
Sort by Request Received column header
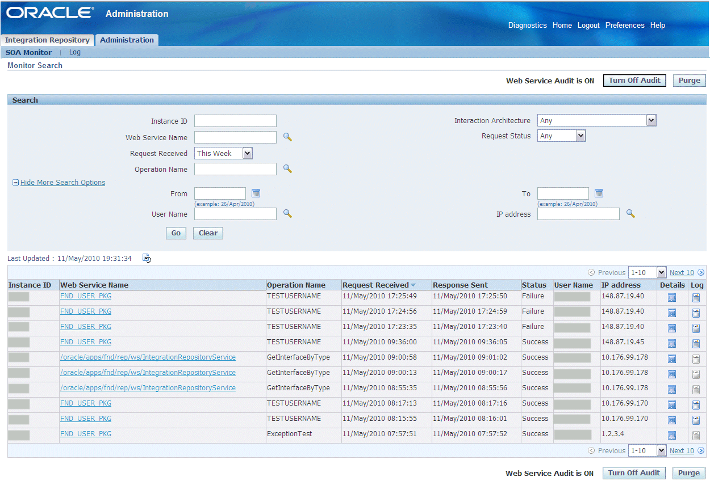pyautogui.click(x=375, y=285)
